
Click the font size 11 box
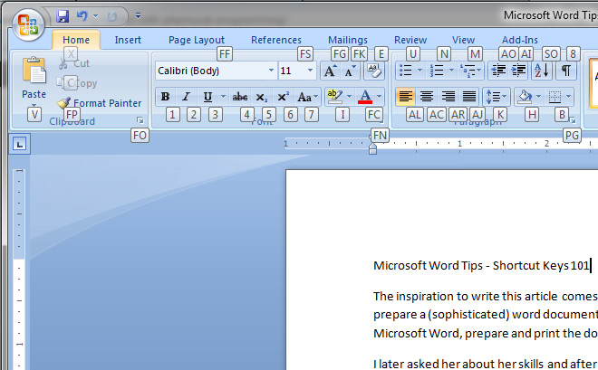click(x=292, y=71)
